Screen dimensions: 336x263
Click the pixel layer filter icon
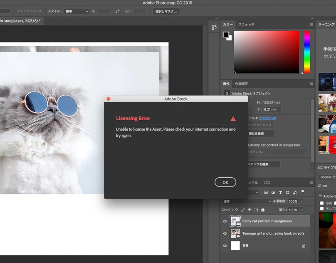pos(266,193)
